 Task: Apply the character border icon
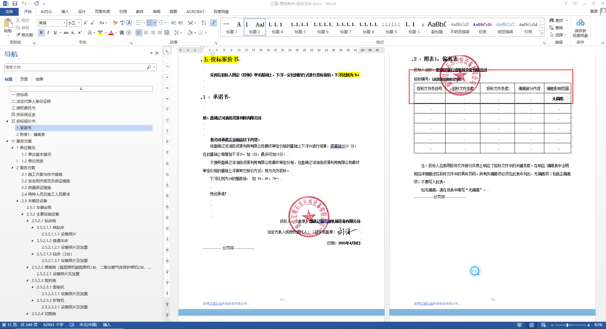129,23
